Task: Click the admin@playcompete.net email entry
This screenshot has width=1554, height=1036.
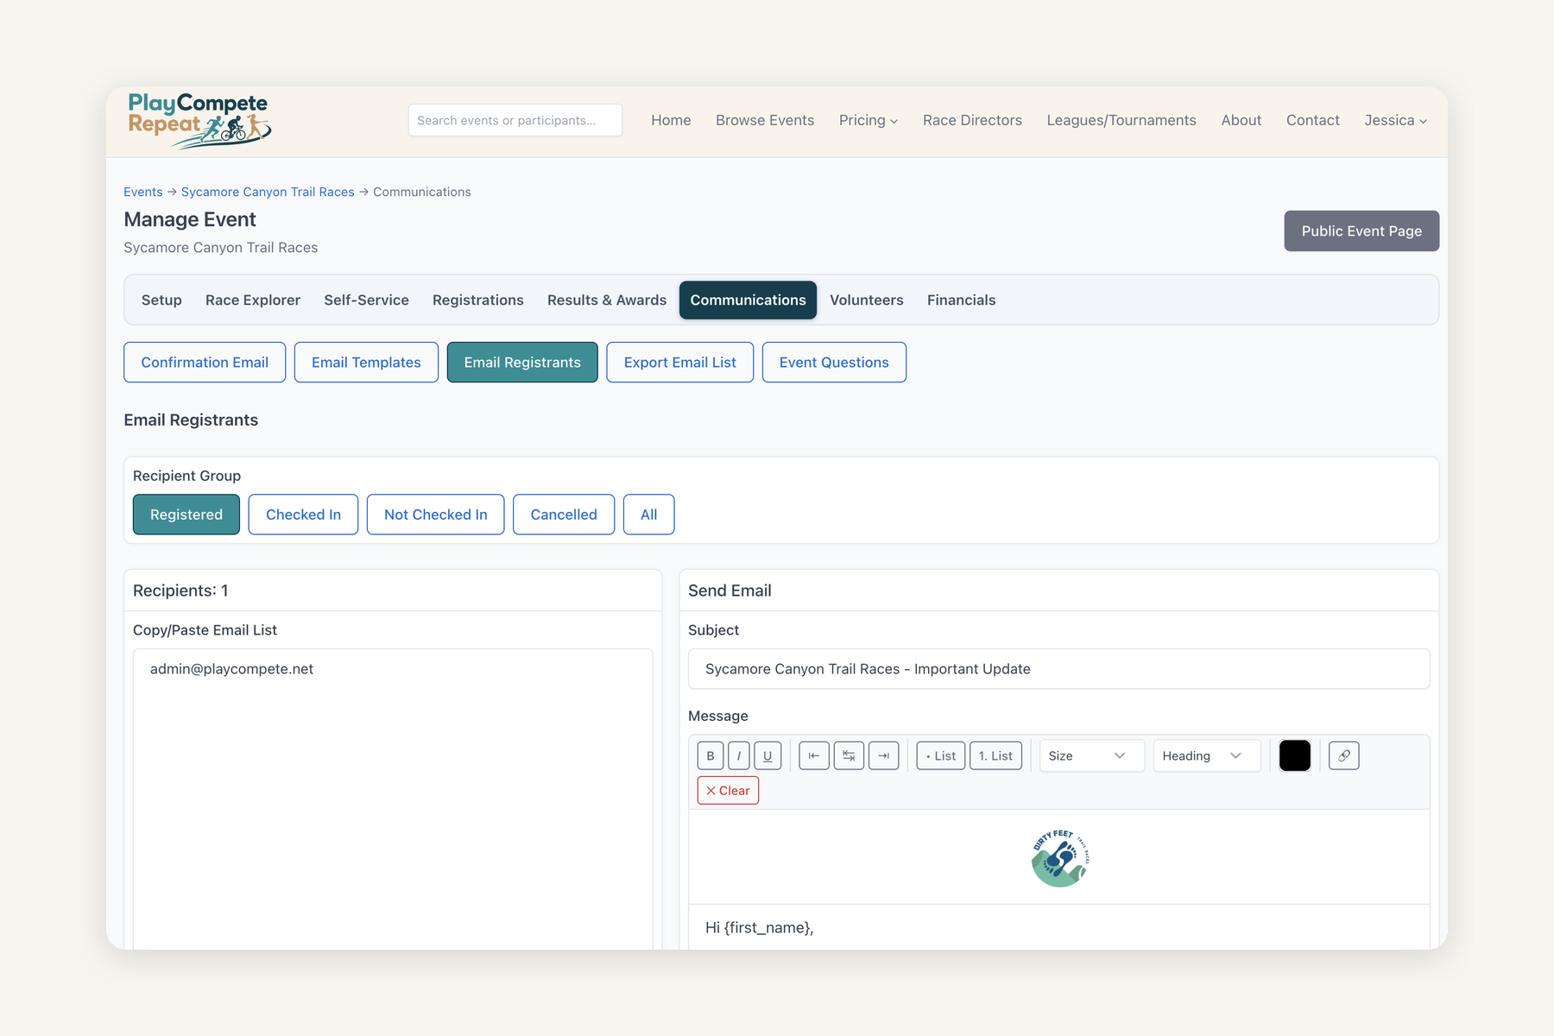Action: click(231, 669)
